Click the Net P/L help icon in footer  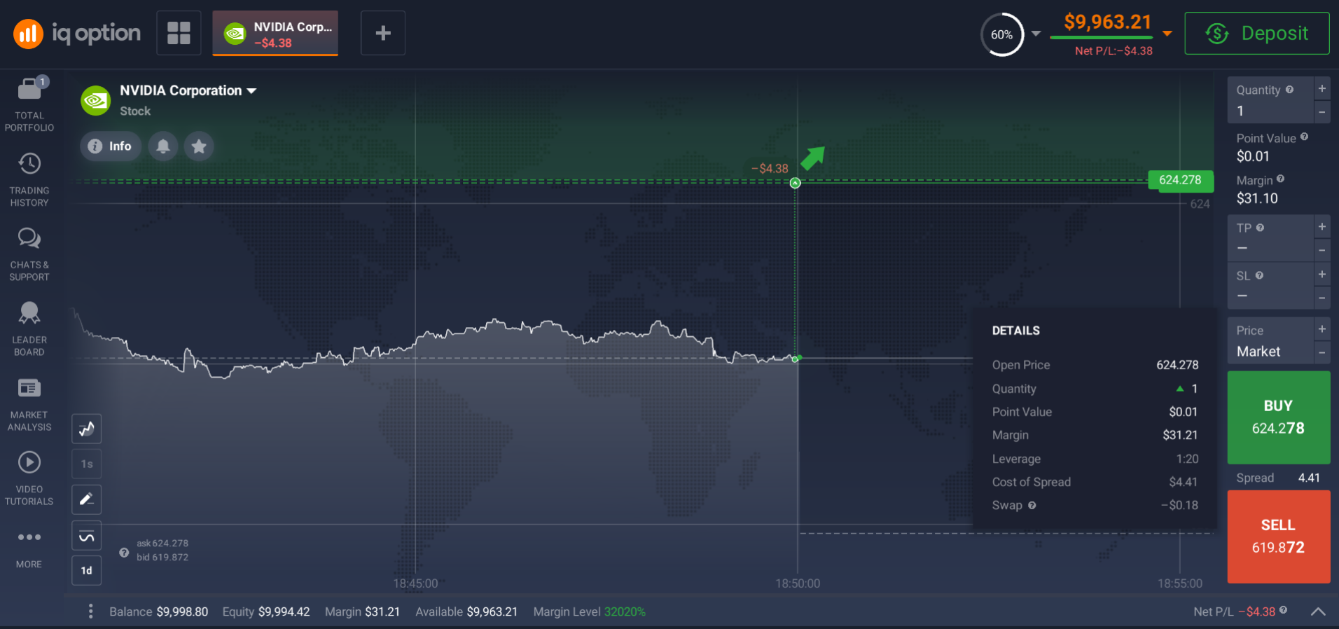(x=1283, y=610)
